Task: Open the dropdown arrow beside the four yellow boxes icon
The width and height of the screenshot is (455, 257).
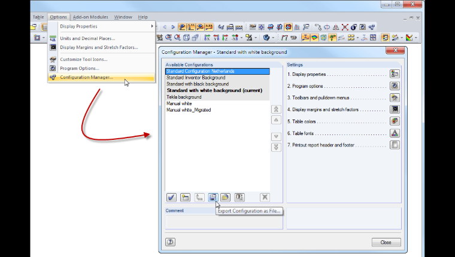Action: (357, 38)
